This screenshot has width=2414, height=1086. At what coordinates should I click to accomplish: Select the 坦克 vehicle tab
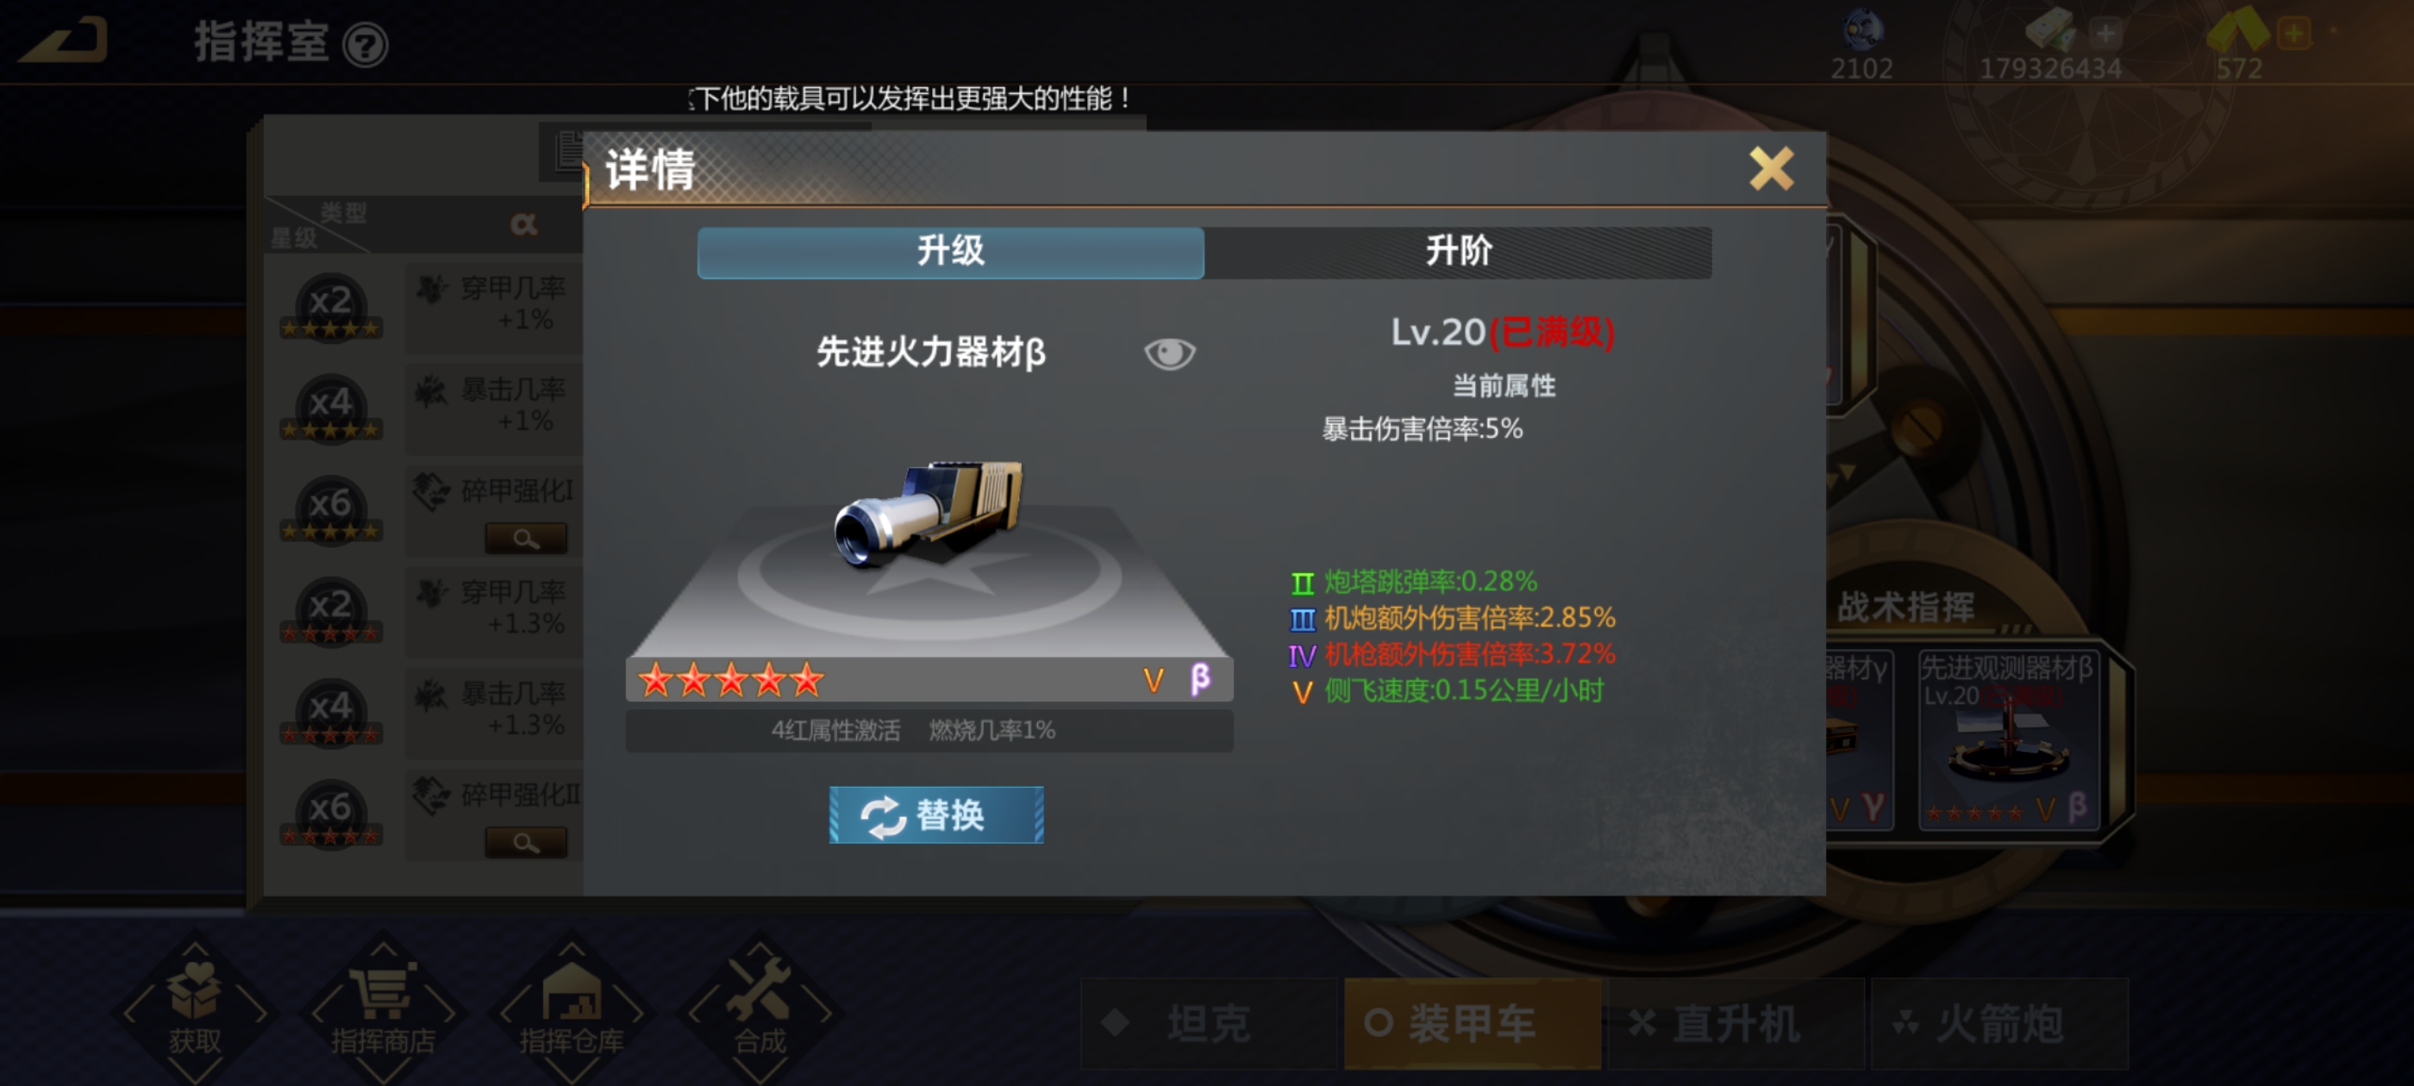tap(1209, 1023)
